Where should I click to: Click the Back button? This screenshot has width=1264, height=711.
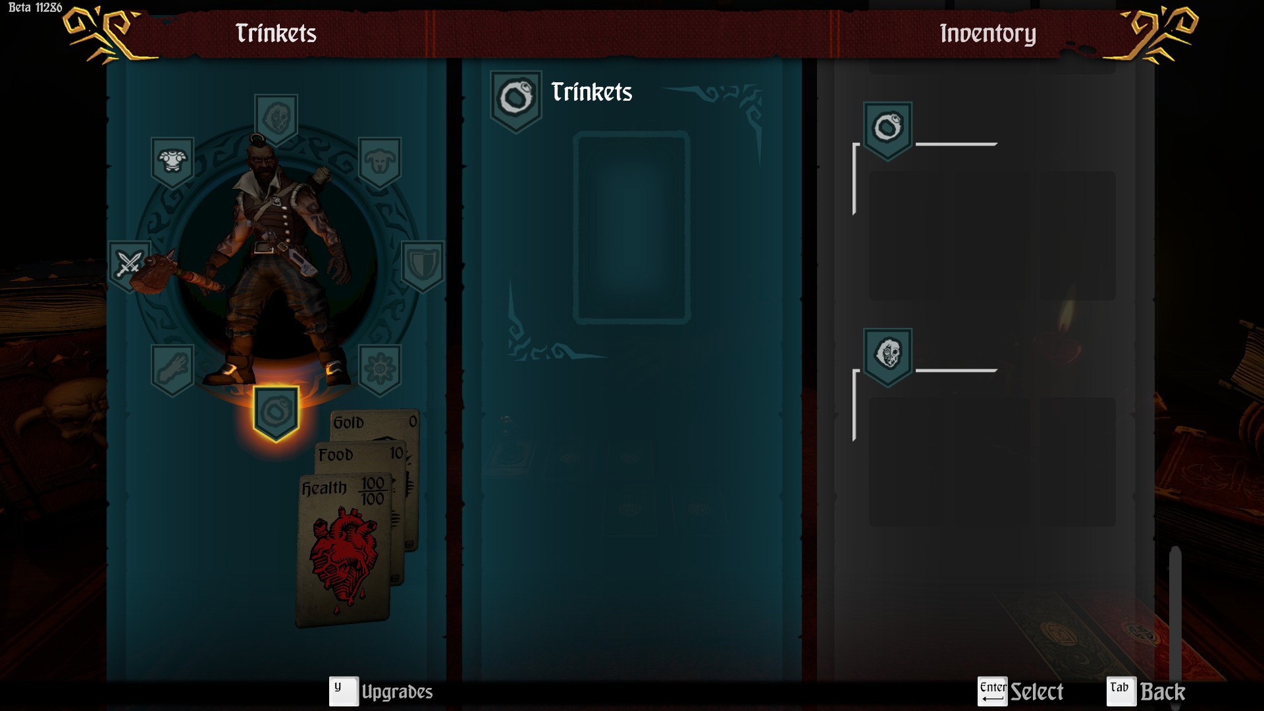point(1146,692)
